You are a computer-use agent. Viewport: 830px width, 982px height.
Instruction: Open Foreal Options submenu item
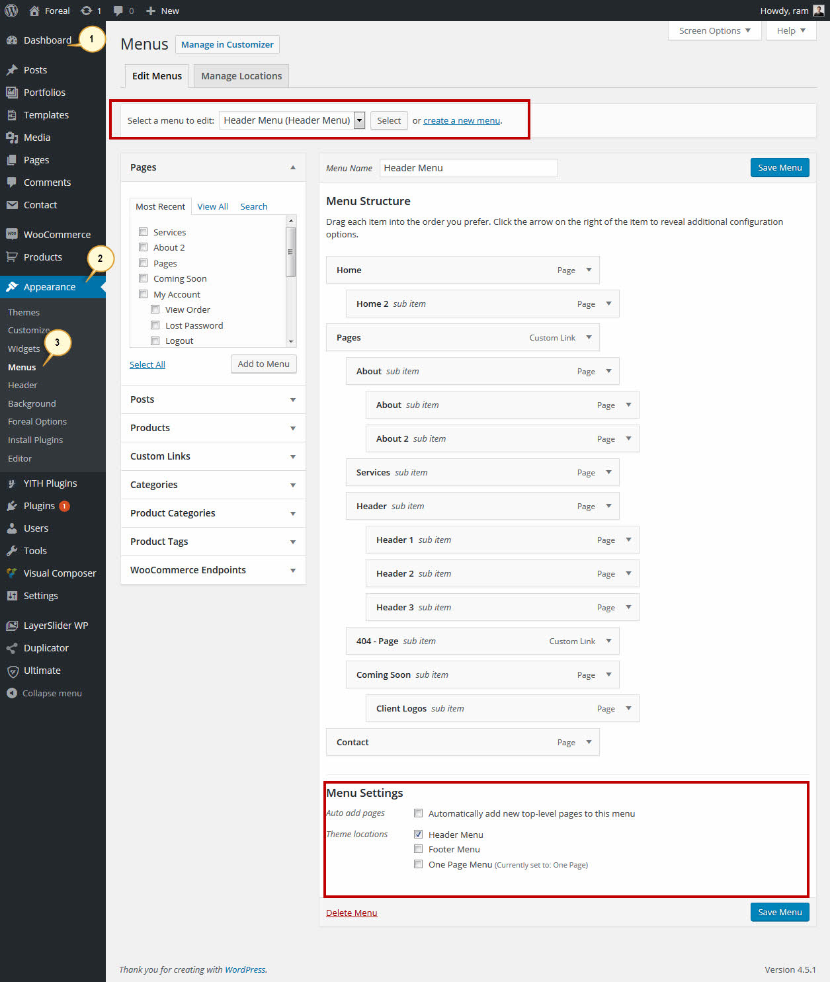tap(37, 421)
